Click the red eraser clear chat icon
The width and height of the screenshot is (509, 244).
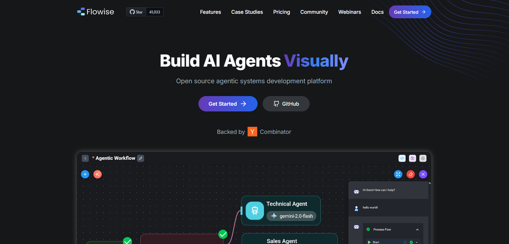point(411,174)
